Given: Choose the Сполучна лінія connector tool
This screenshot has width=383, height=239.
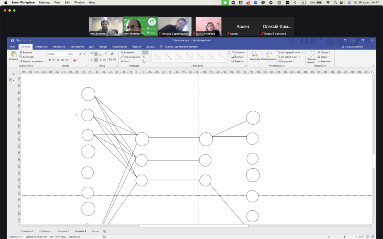Looking at the screenshot, I should click(x=130, y=57).
